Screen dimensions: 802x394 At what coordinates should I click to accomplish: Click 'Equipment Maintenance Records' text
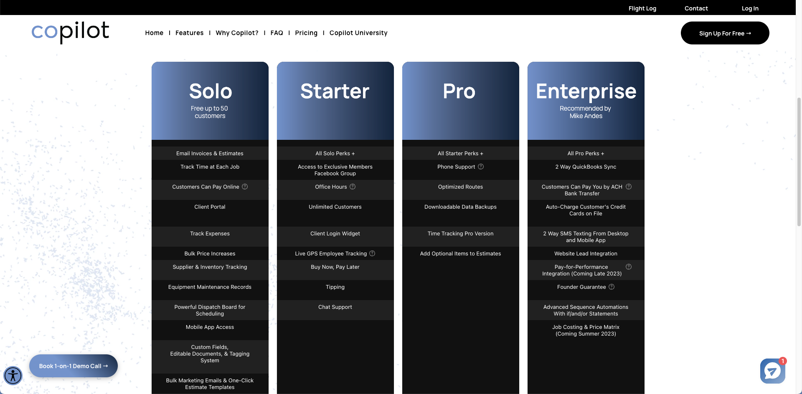(x=210, y=287)
